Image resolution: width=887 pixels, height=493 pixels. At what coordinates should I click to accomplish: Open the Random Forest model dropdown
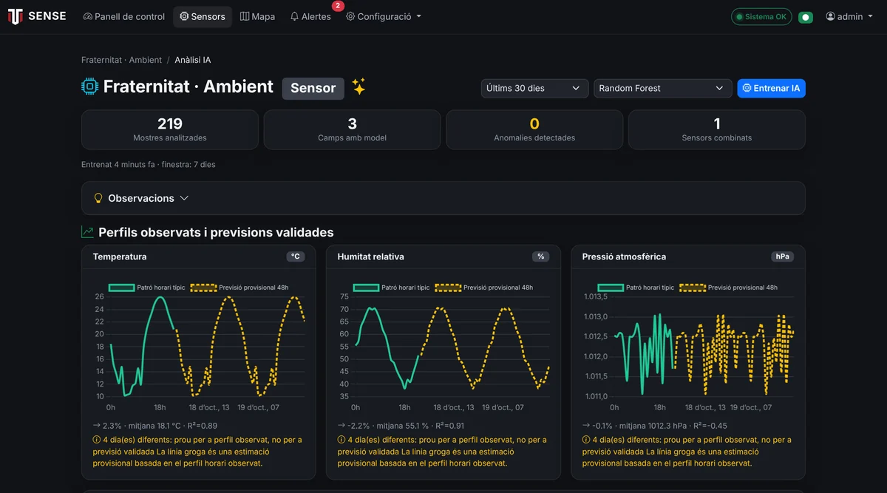(x=662, y=88)
